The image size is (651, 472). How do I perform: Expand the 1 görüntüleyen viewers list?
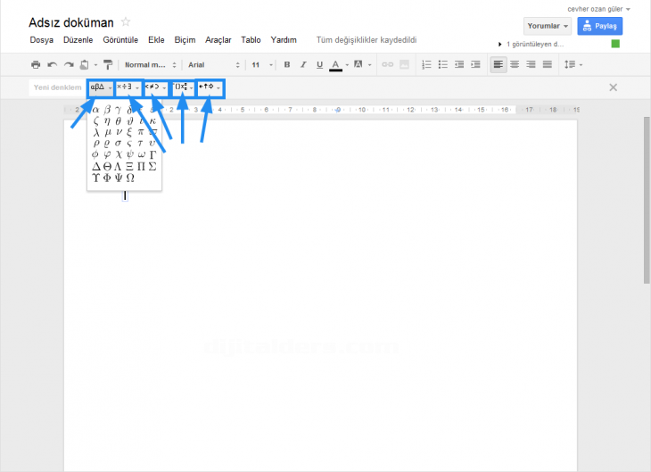pos(500,44)
